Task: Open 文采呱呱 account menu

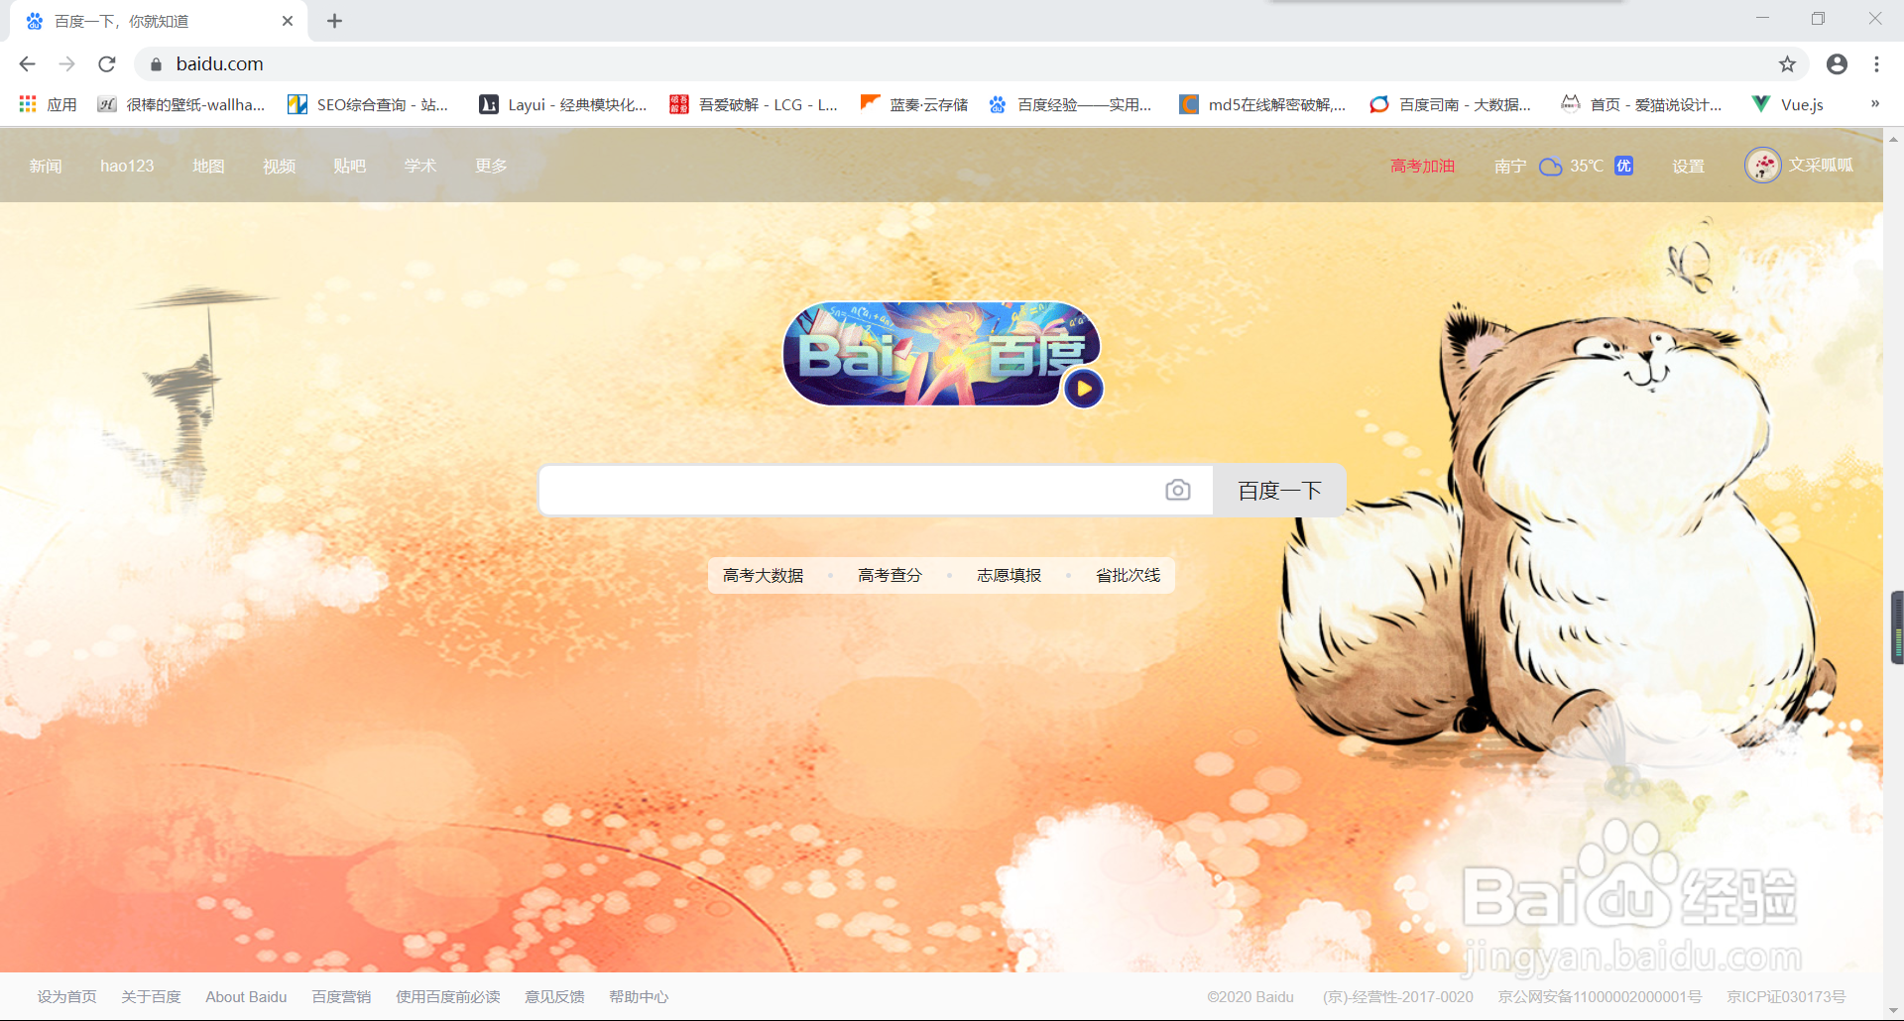Action: [x=1821, y=165]
